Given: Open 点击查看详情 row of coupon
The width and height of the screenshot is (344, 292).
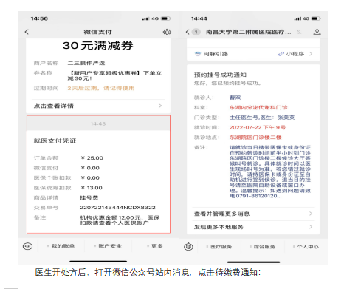Looking at the screenshot, I should pyautogui.click(x=98, y=106).
